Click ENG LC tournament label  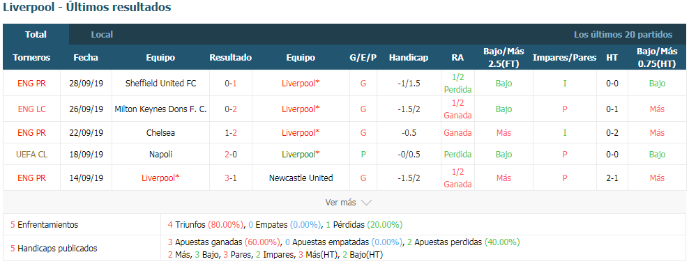click(x=31, y=109)
